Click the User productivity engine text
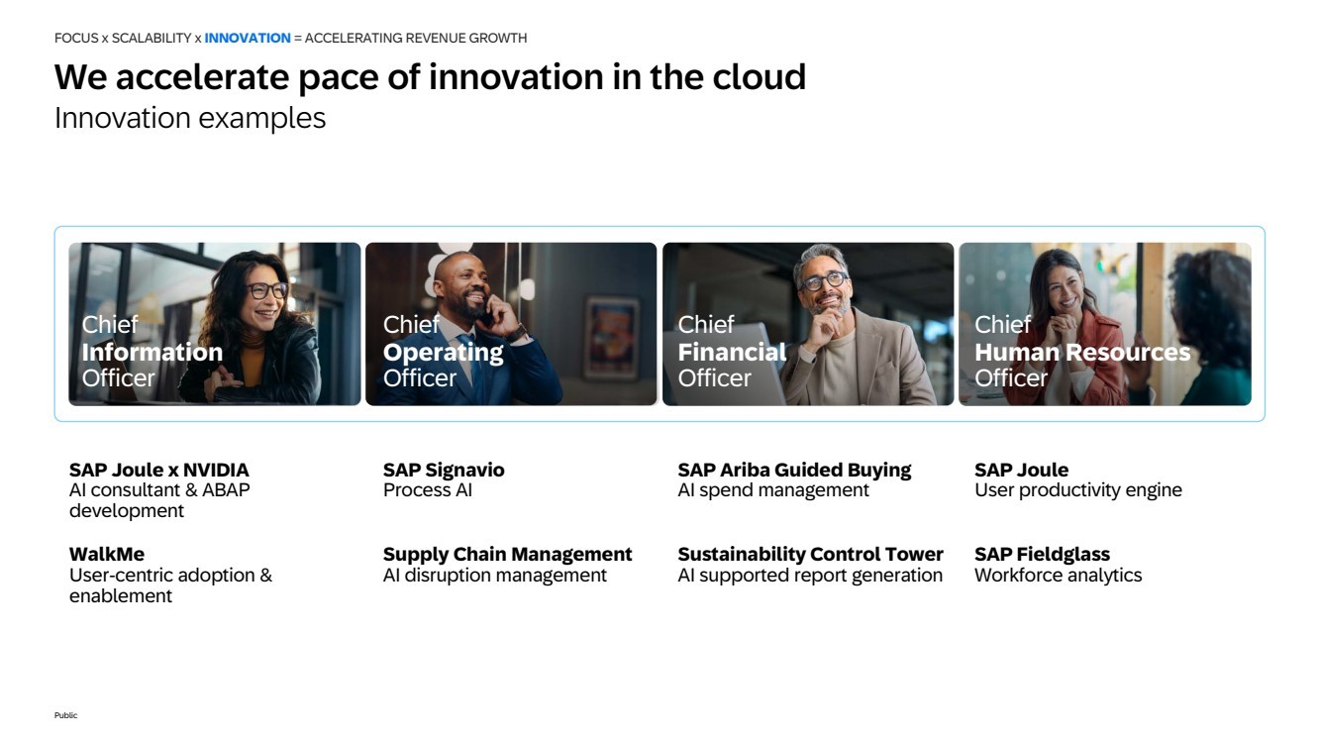Screen dimensions: 1320x742 1077,490
